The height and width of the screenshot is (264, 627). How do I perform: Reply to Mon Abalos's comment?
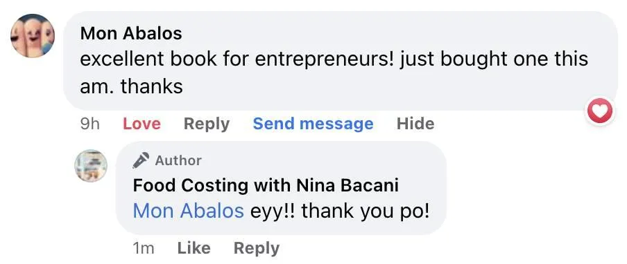(x=207, y=124)
